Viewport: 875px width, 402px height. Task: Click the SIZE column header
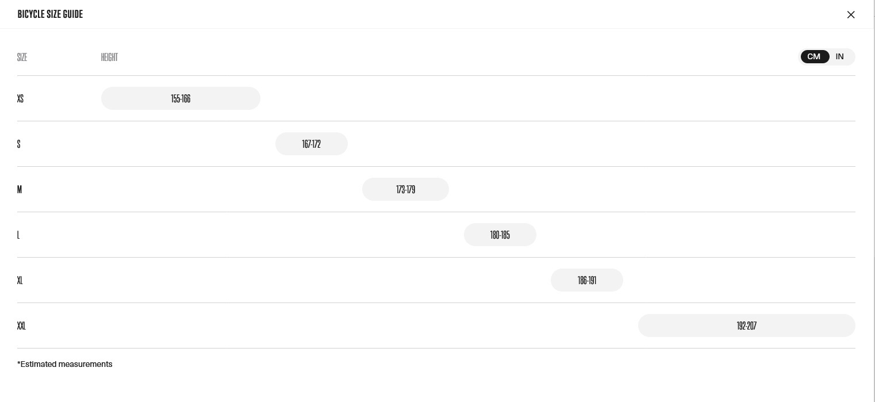pos(22,57)
